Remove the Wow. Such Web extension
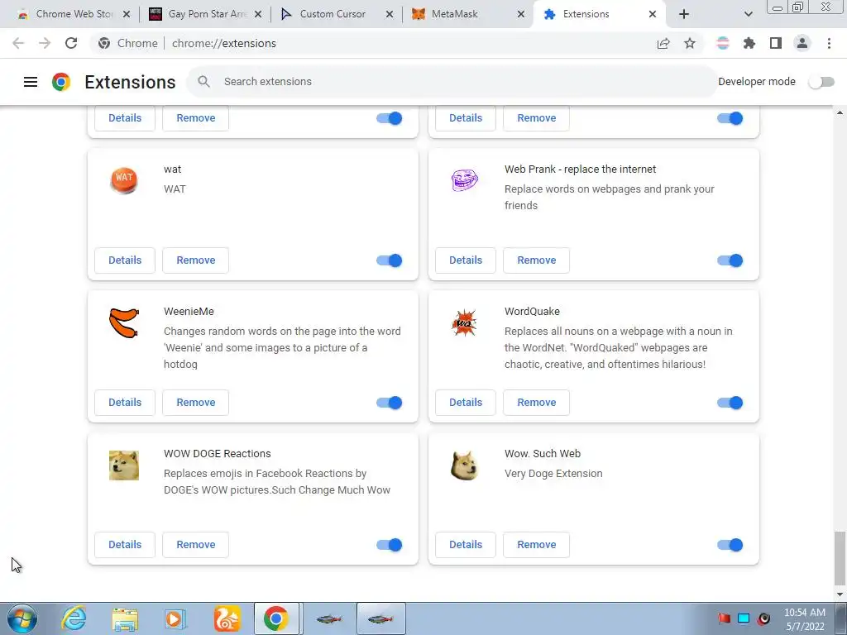847x635 pixels. point(536,545)
